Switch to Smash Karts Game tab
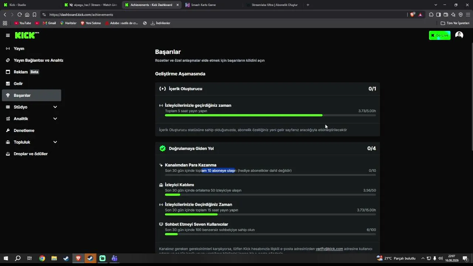The width and height of the screenshot is (473, 266). pyautogui.click(x=212, y=5)
